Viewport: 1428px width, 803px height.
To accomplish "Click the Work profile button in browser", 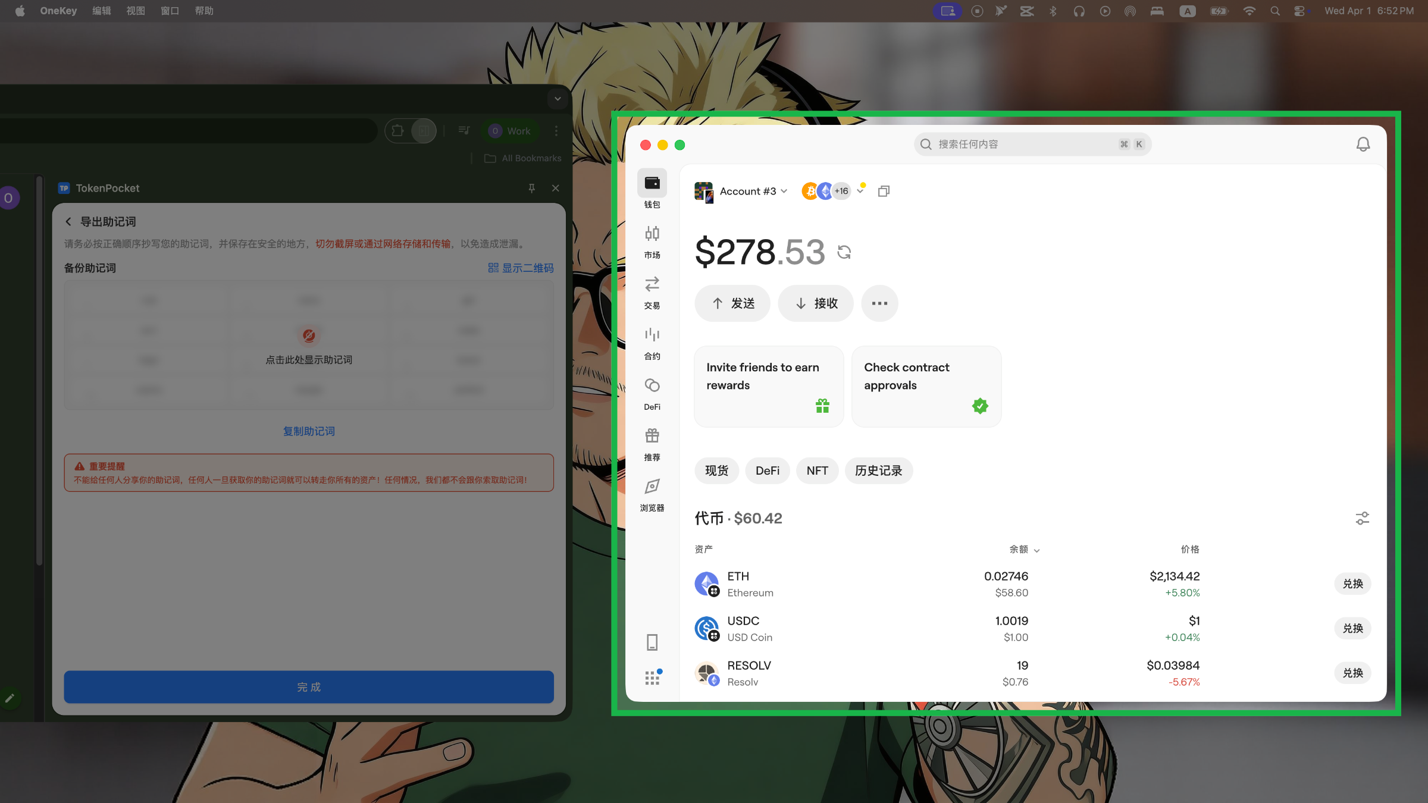I will point(510,131).
